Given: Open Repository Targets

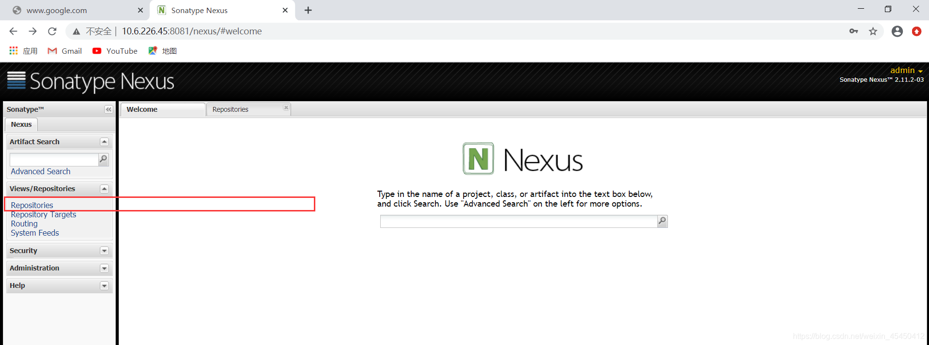Looking at the screenshot, I should pos(44,214).
